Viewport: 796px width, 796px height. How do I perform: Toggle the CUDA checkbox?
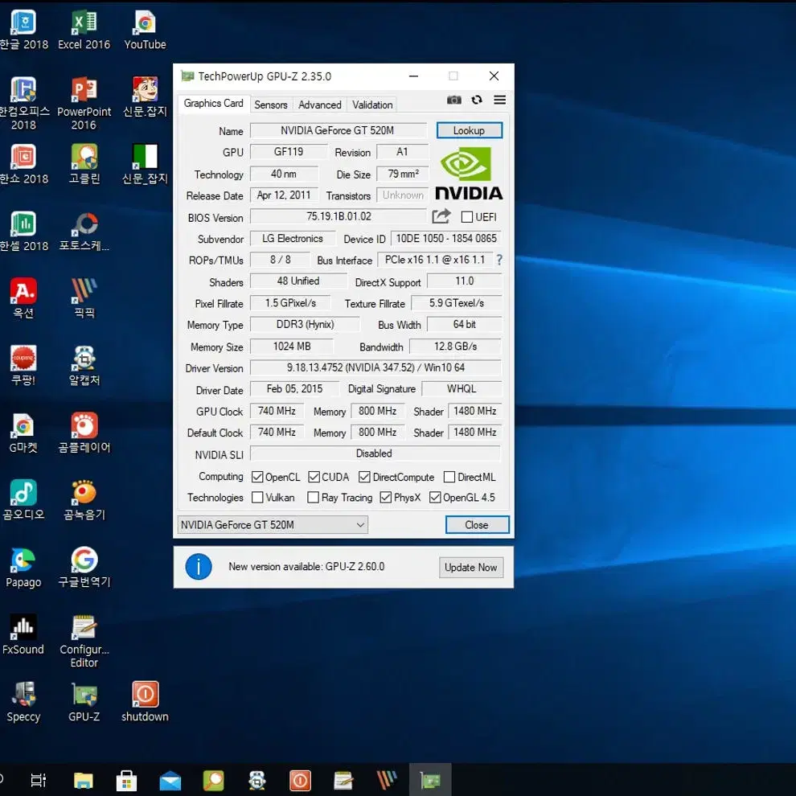click(314, 477)
